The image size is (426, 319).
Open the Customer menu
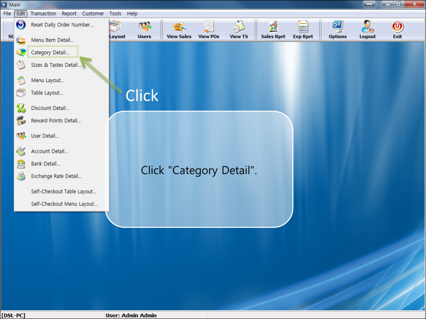pyautogui.click(x=93, y=13)
